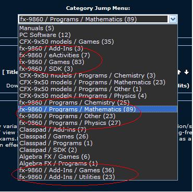The image size is (193, 192).
Task: Select CFX-9x50 models / Programs / Mathematics (23)
Action: (98, 82)
